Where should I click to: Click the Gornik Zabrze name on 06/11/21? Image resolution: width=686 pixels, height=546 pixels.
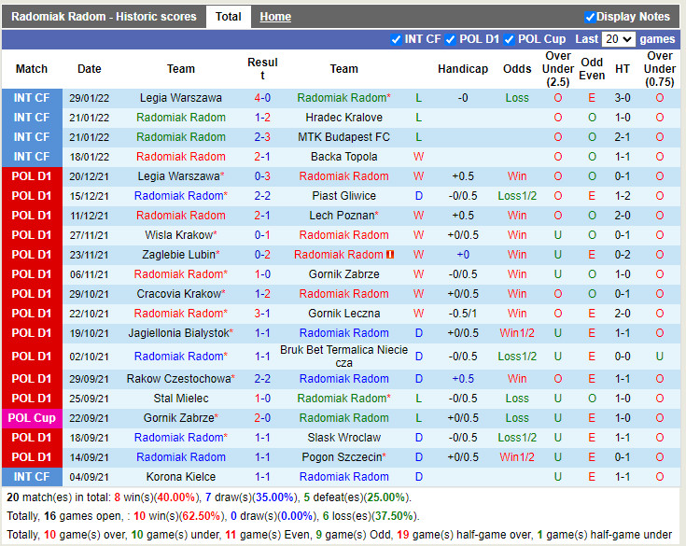pyautogui.click(x=343, y=274)
